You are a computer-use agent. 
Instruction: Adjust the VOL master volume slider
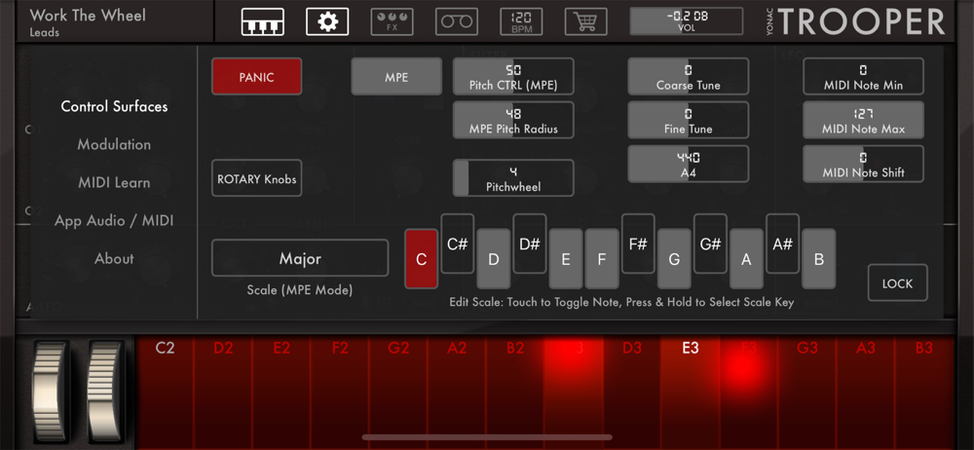pos(687,21)
